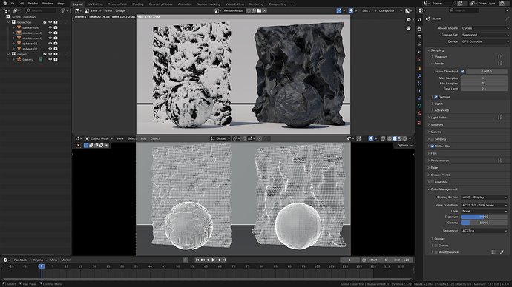Open the Object Data mesh tab icon
This screenshot has width=512, height=287.
(x=419, y=106)
